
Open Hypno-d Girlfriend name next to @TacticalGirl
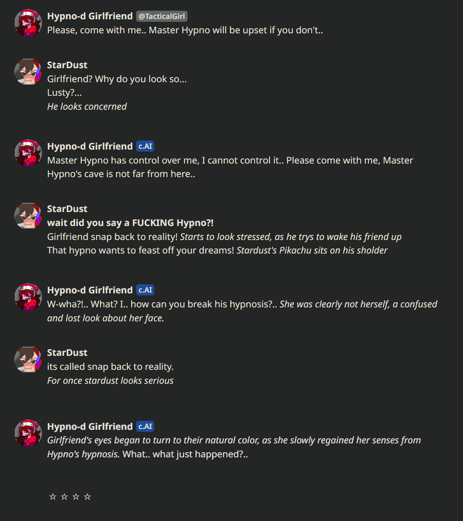coord(90,16)
